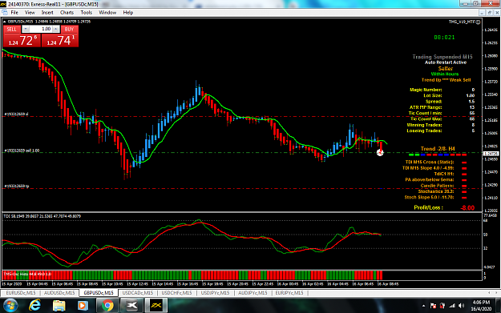Image resolution: width=501 pixels, height=313 pixels.
Task: Open Google Chrome from taskbar
Action: (107, 305)
